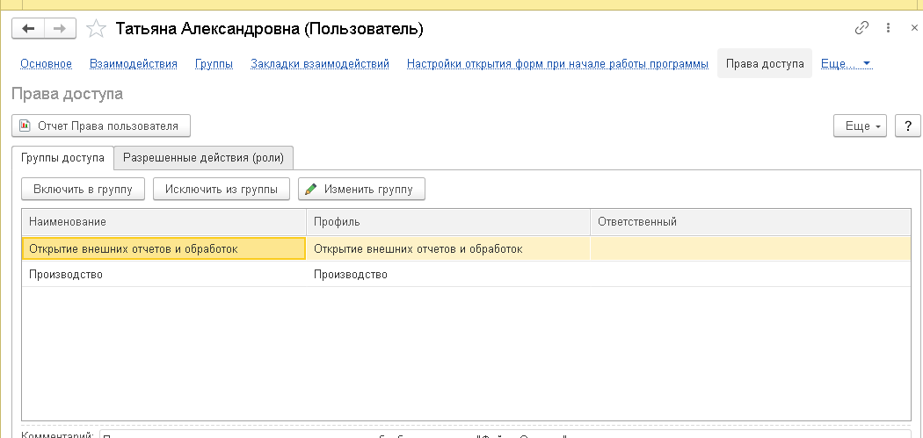Close the user form with X
Image resolution: width=923 pixels, height=438 pixels.
click(914, 29)
